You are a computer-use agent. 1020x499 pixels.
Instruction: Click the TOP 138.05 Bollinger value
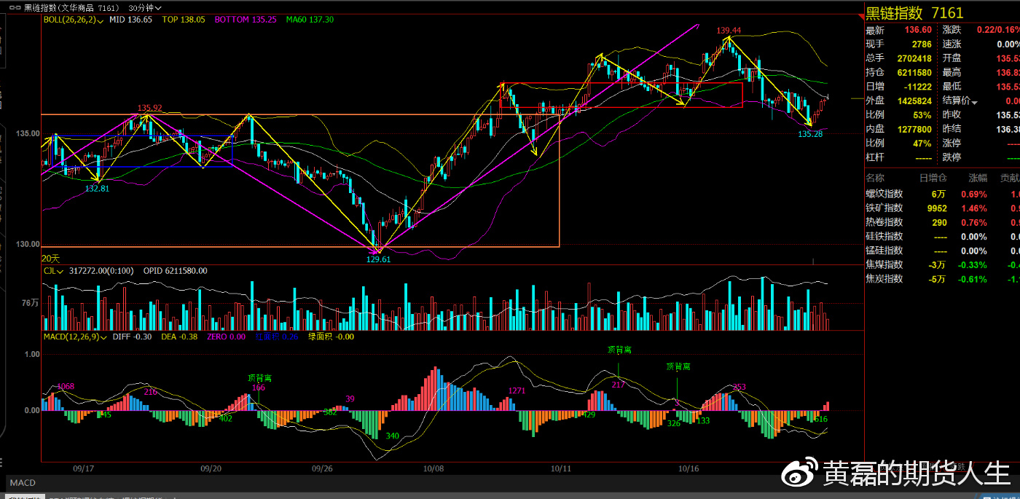184,20
